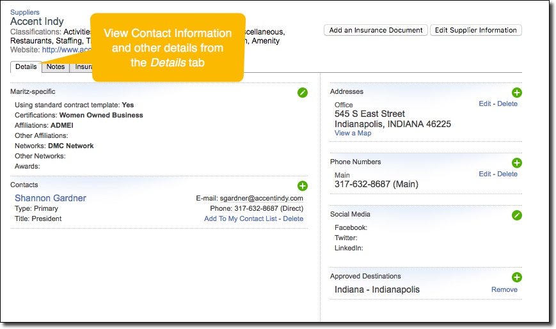Click Add To My Contact List

(x=241, y=219)
